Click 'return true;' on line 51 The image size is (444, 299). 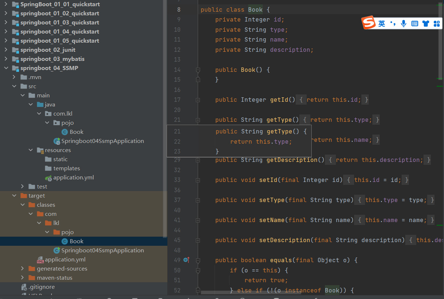266,280
